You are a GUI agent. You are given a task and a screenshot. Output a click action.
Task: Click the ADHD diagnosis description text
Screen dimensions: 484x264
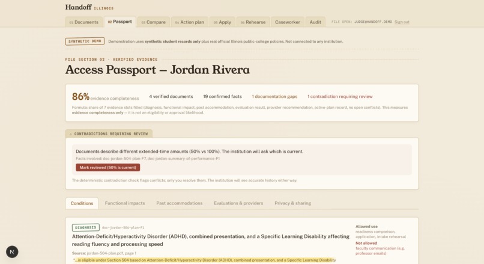click(x=211, y=240)
